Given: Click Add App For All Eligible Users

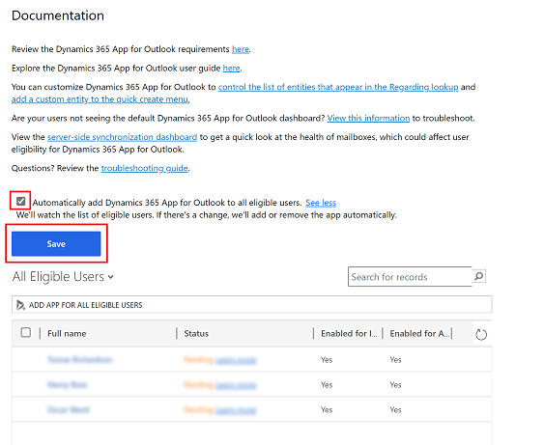Looking at the screenshot, I should (x=85, y=305).
